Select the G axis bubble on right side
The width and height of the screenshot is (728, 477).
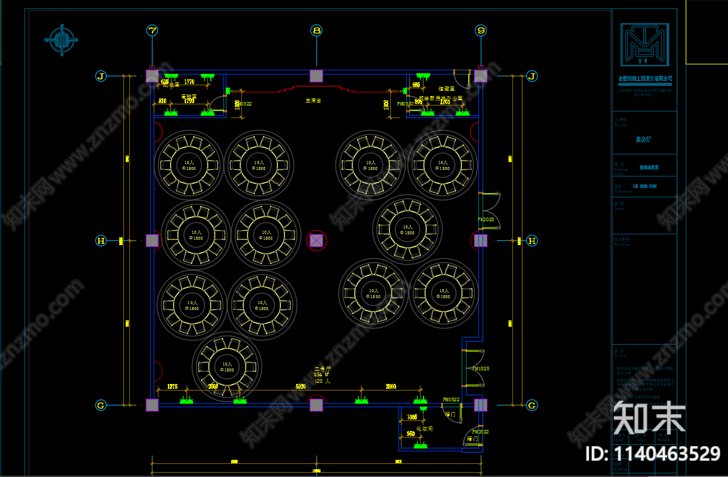[532, 405]
